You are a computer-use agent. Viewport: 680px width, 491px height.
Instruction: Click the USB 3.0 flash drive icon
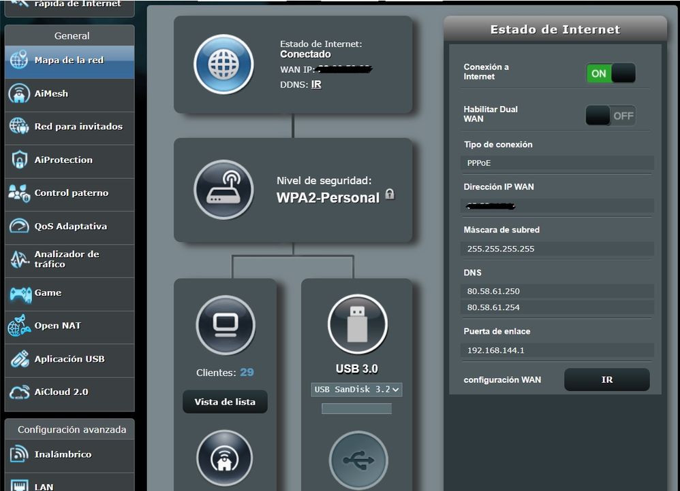(x=357, y=324)
